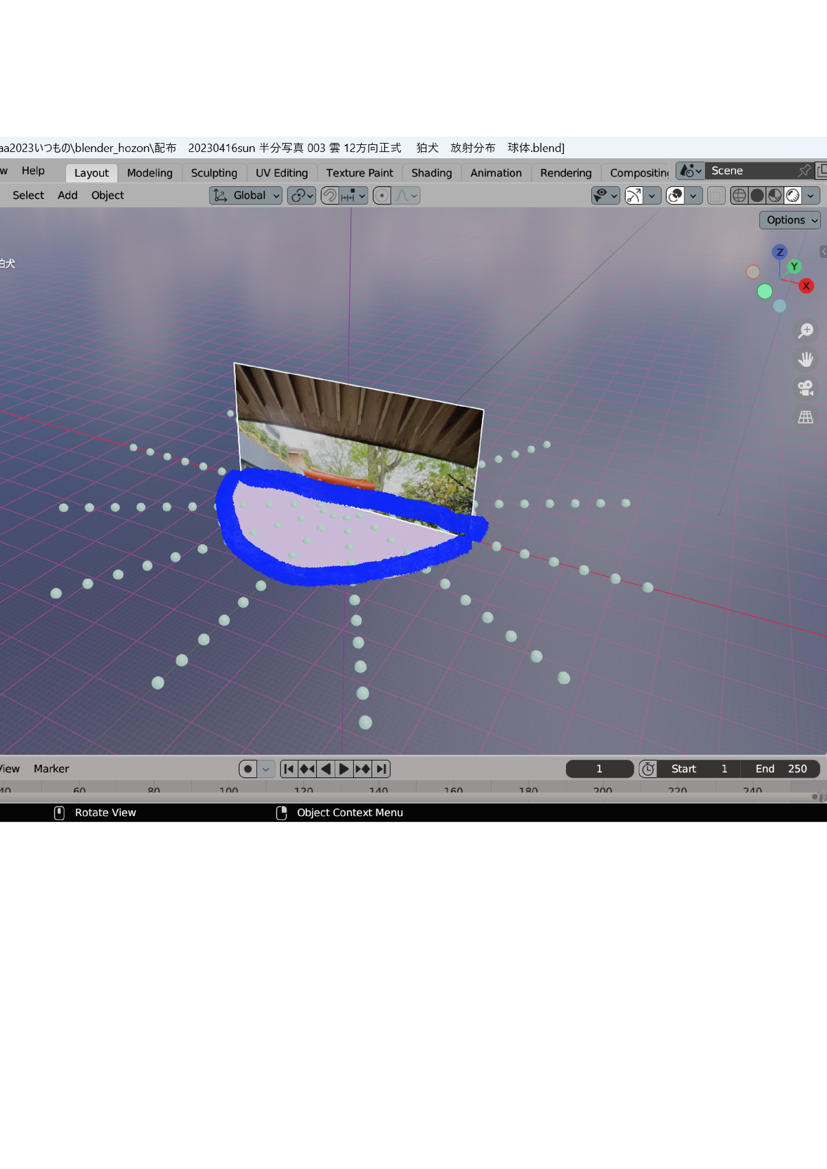The width and height of the screenshot is (827, 1169).
Task: Click the current frame field showing 1
Action: point(599,769)
